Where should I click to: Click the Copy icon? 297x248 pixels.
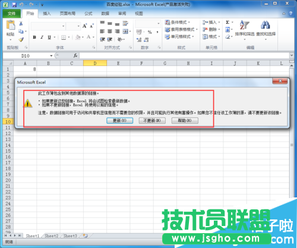pyautogui.click(x=21, y=31)
